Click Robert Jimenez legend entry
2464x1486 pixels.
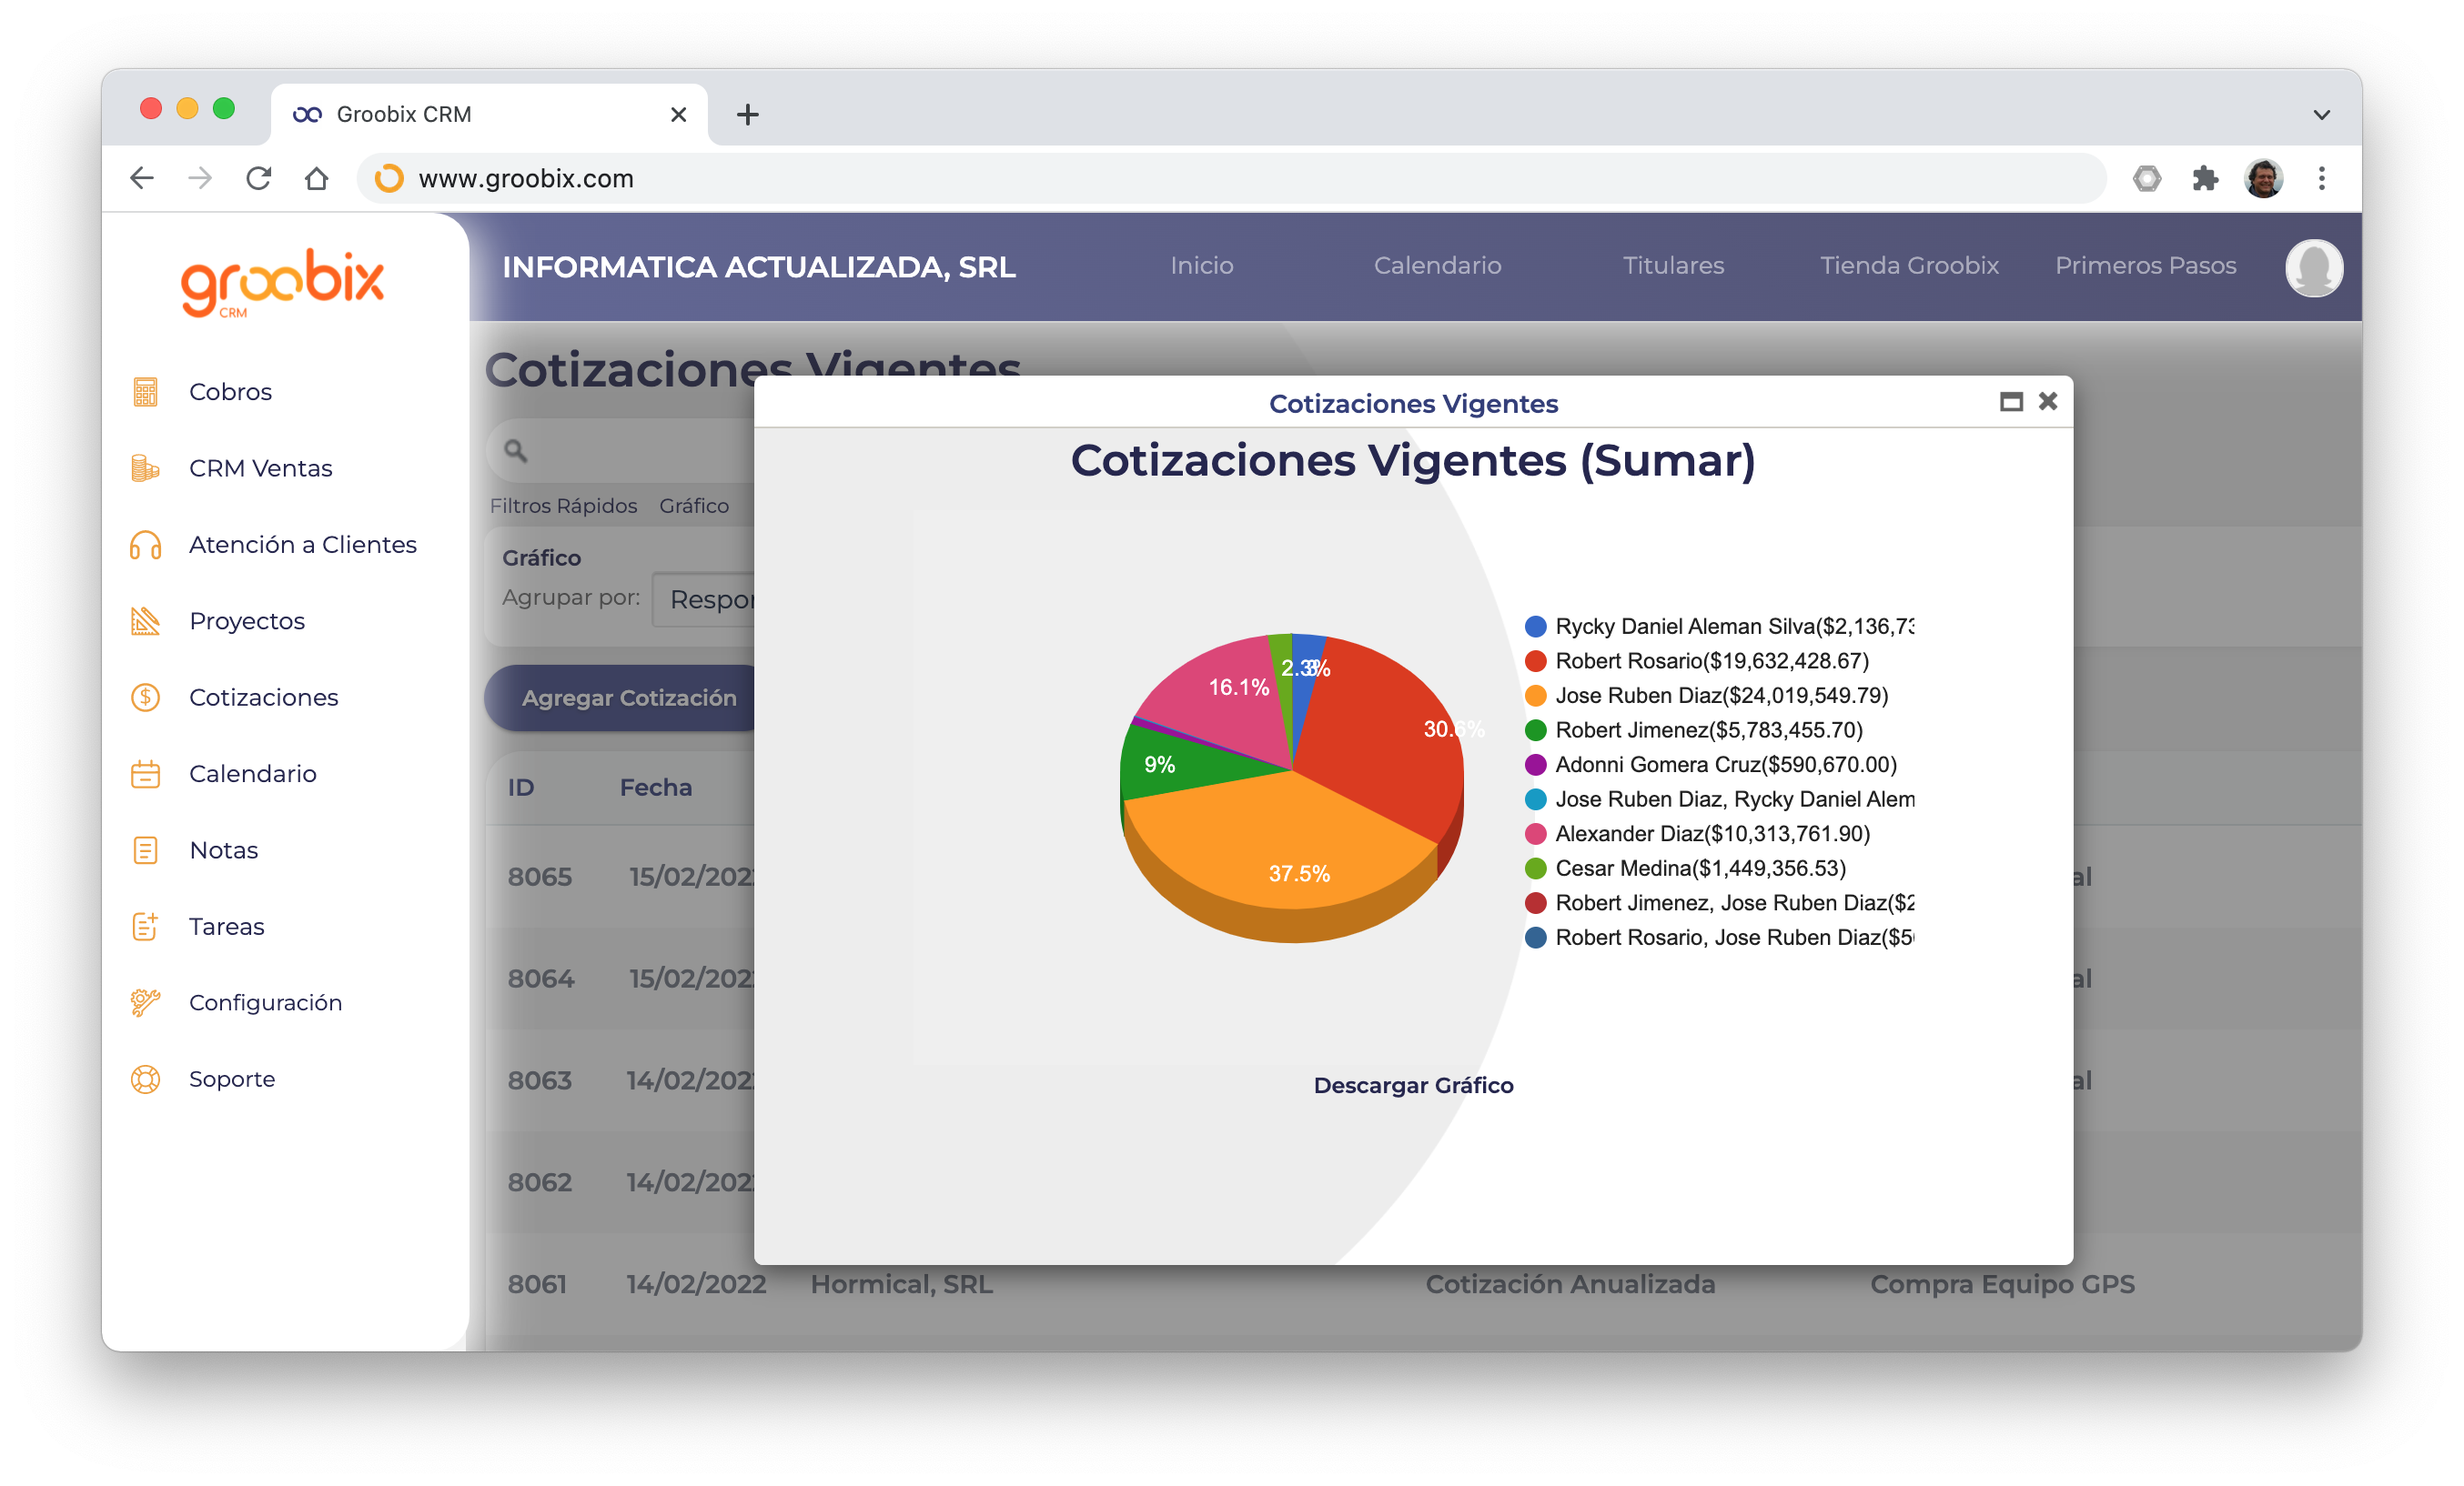coord(1694,730)
